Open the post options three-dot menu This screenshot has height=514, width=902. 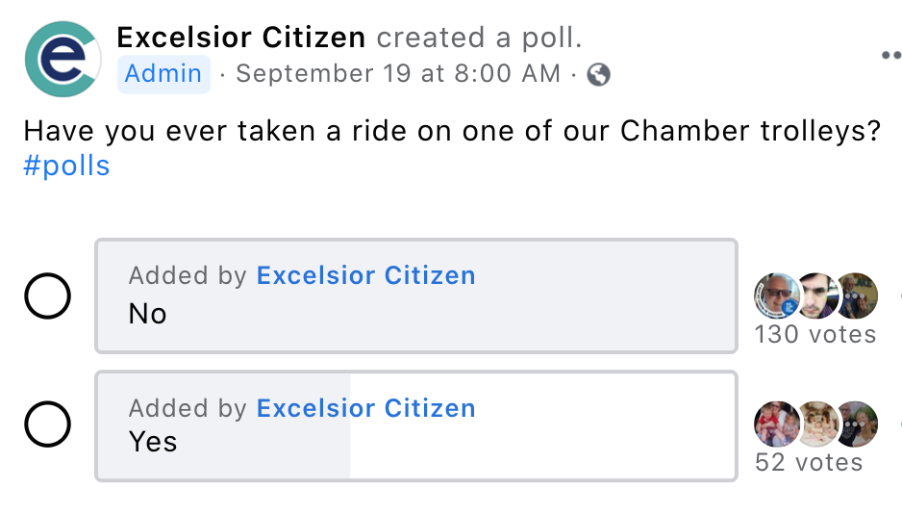pos(890,55)
